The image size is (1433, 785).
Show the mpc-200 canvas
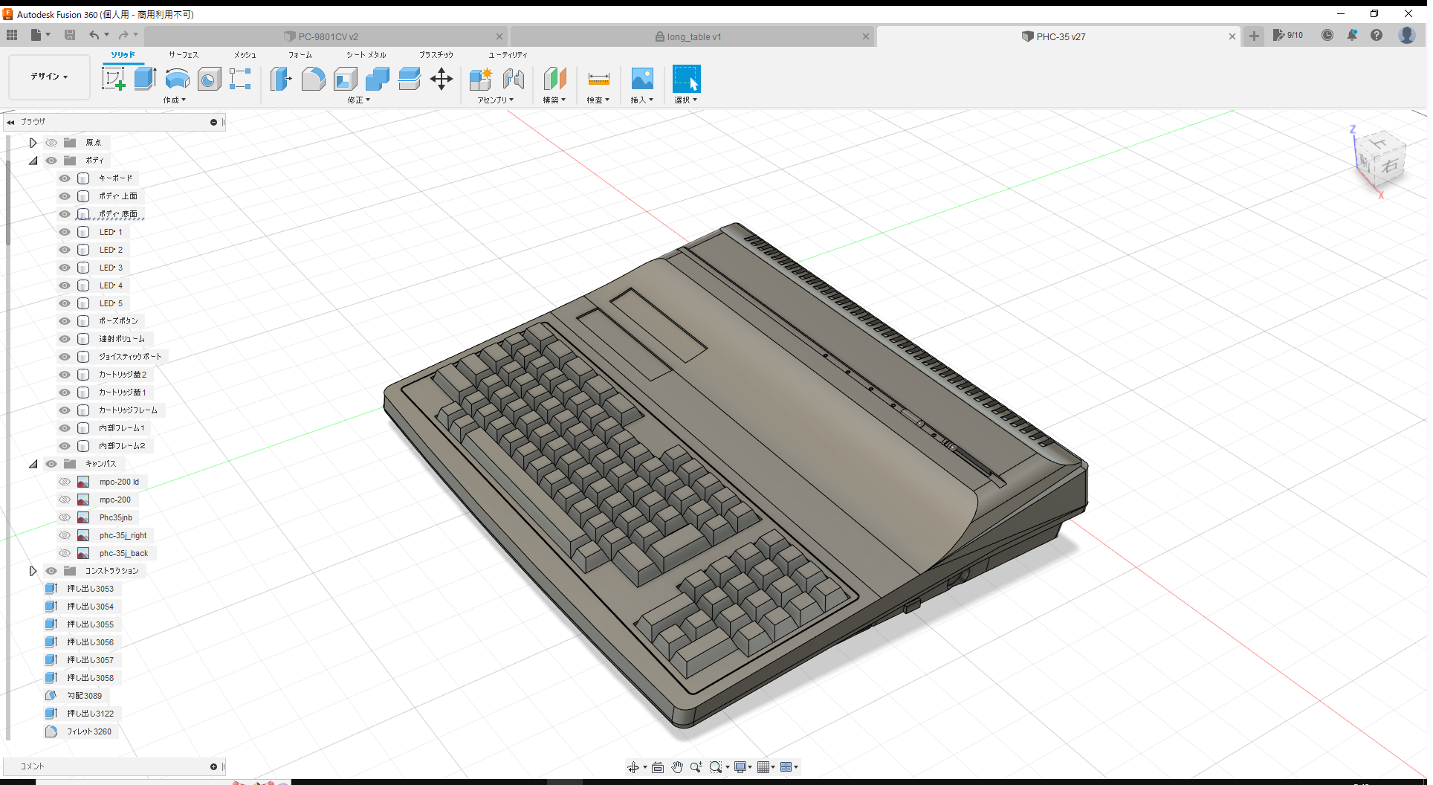[x=64, y=499]
